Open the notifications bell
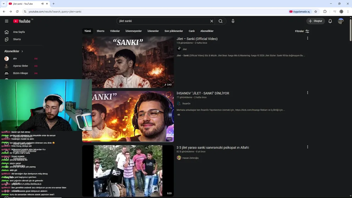Image resolution: width=352 pixels, height=198 pixels. click(x=330, y=21)
